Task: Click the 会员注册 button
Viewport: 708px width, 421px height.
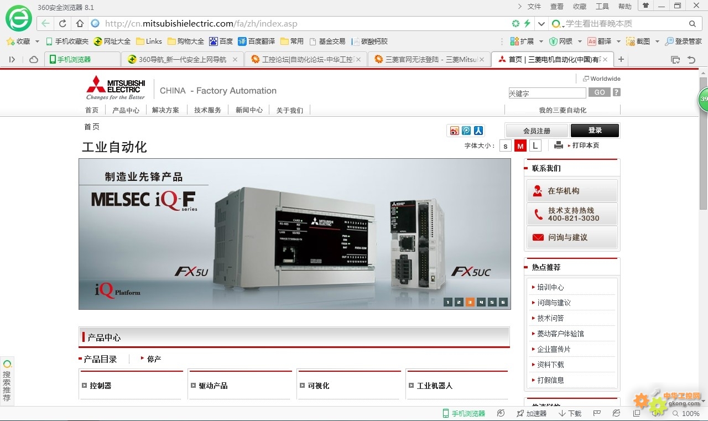Action: 537,131
